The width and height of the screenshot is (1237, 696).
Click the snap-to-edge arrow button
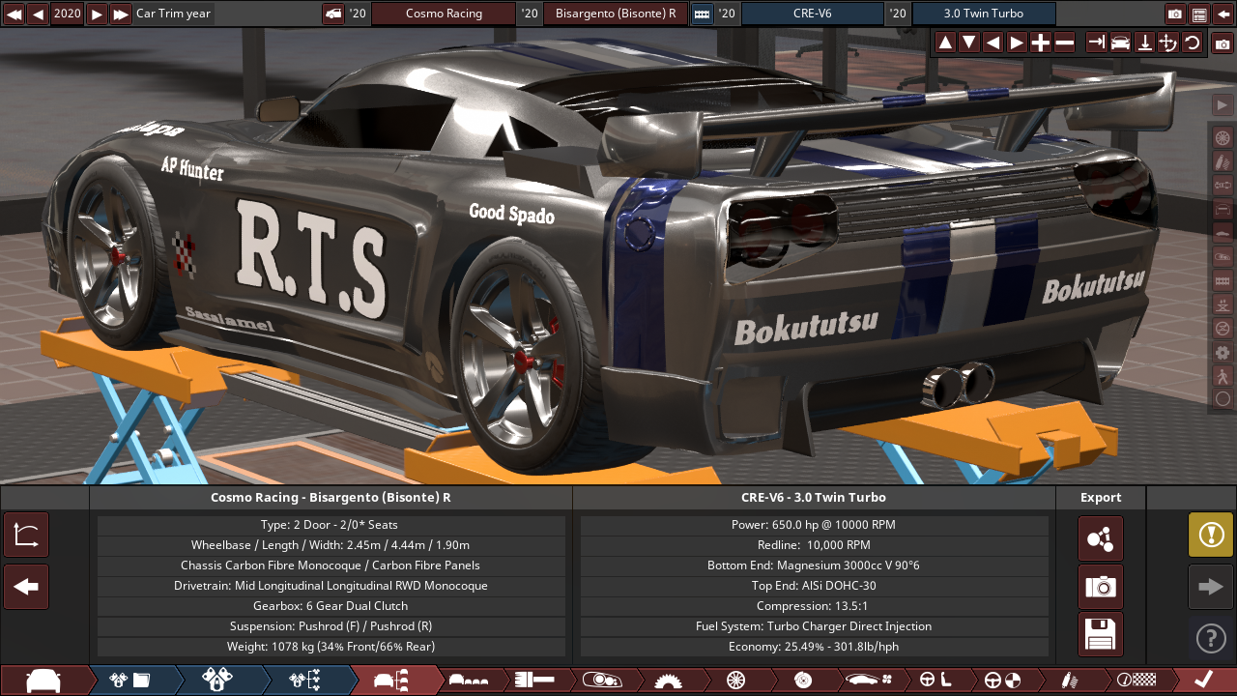[x=1096, y=43]
